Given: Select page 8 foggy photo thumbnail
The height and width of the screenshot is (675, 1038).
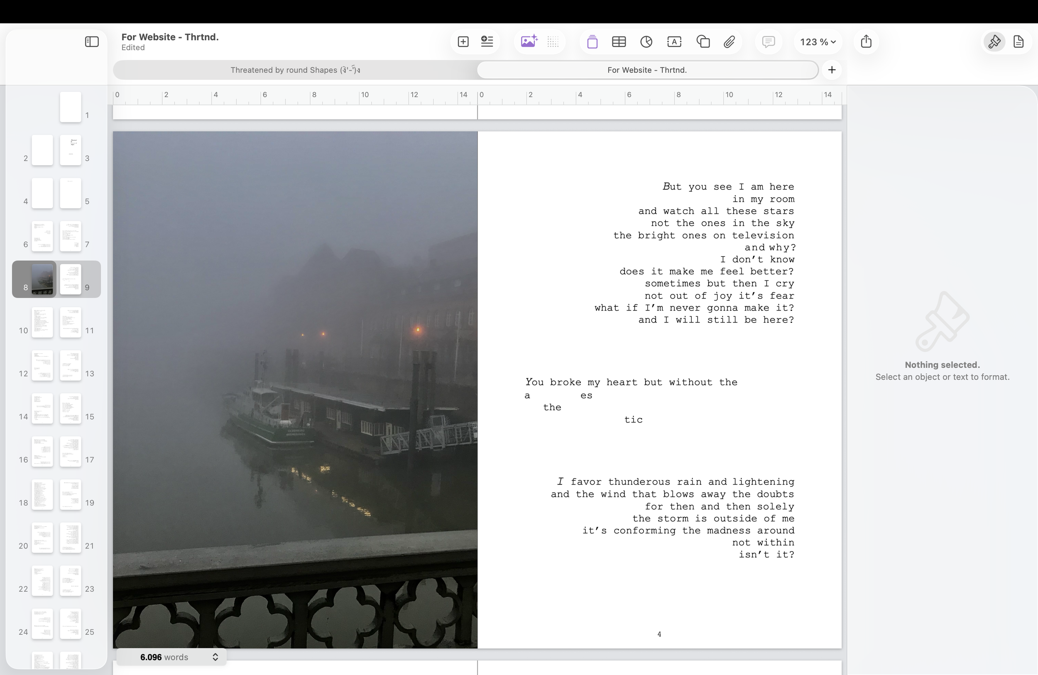Looking at the screenshot, I should click(x=42, y=279).
